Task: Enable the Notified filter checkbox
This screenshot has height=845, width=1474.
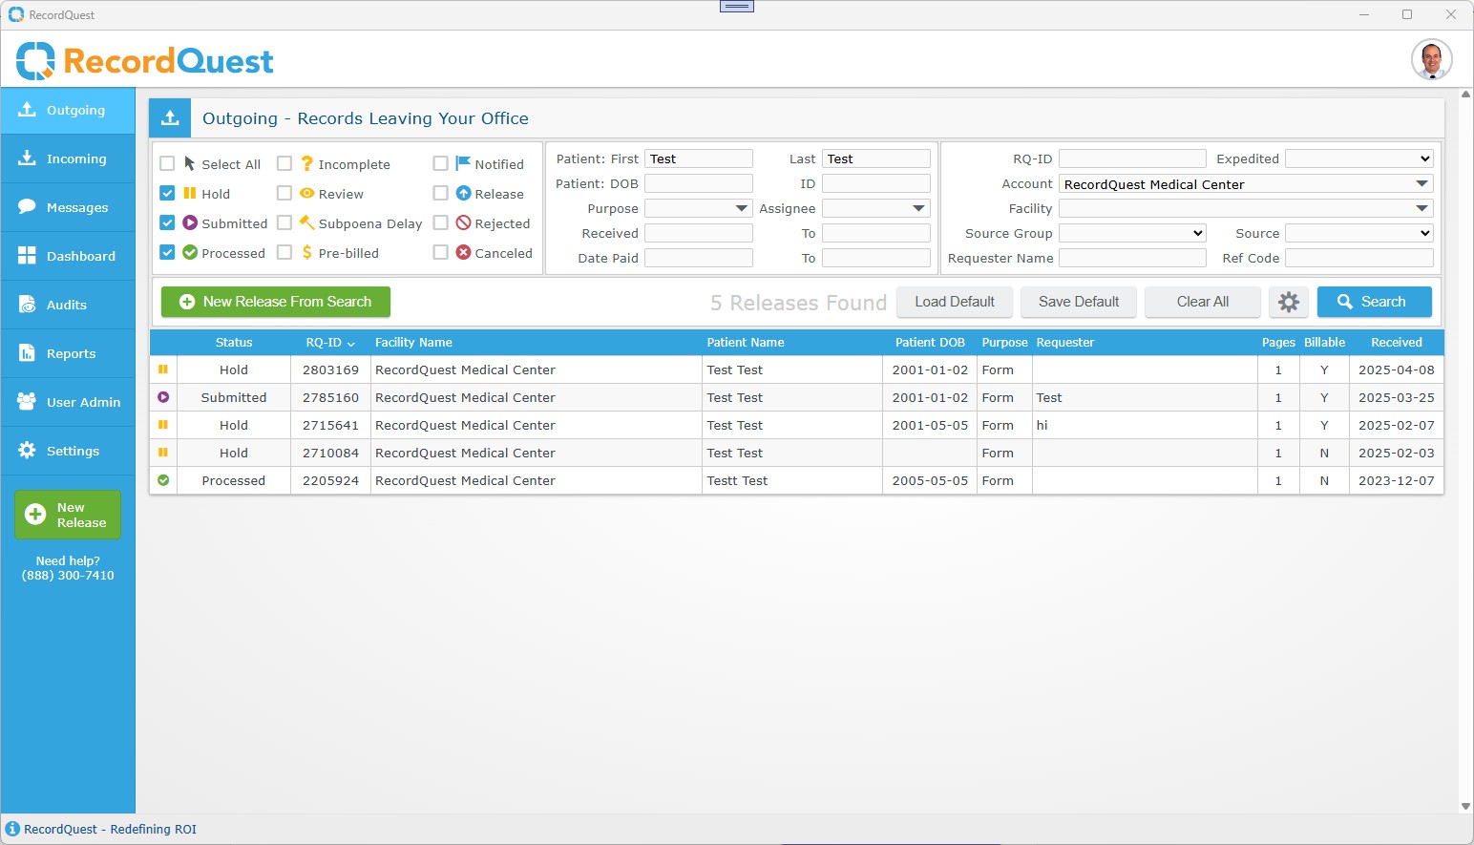Action: click(440, 163)
